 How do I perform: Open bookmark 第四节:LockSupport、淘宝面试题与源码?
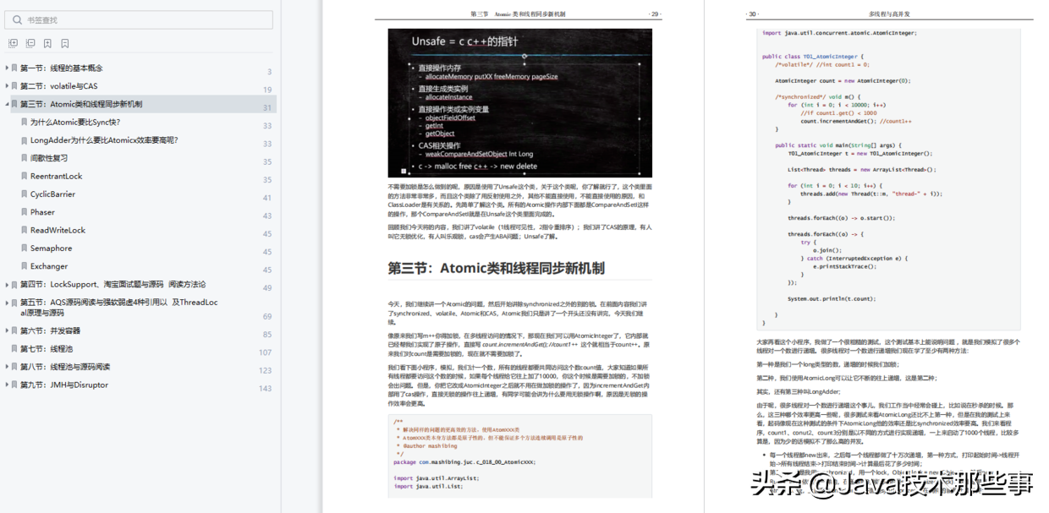[113, 285]
